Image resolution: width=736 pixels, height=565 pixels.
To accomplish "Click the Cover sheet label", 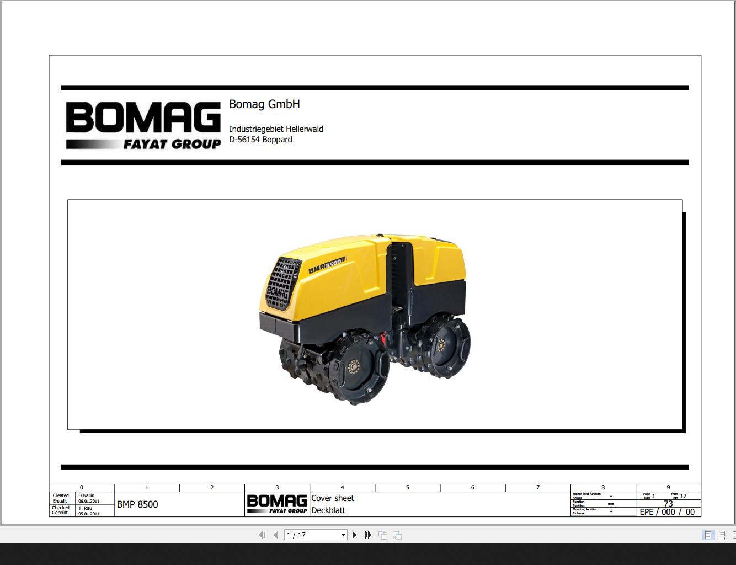I will point(333,498).
